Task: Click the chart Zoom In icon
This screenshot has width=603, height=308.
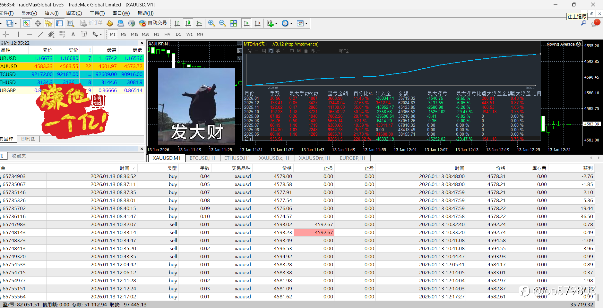Action: 211,23
